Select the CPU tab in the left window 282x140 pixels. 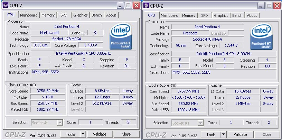[x=11, y=15]
